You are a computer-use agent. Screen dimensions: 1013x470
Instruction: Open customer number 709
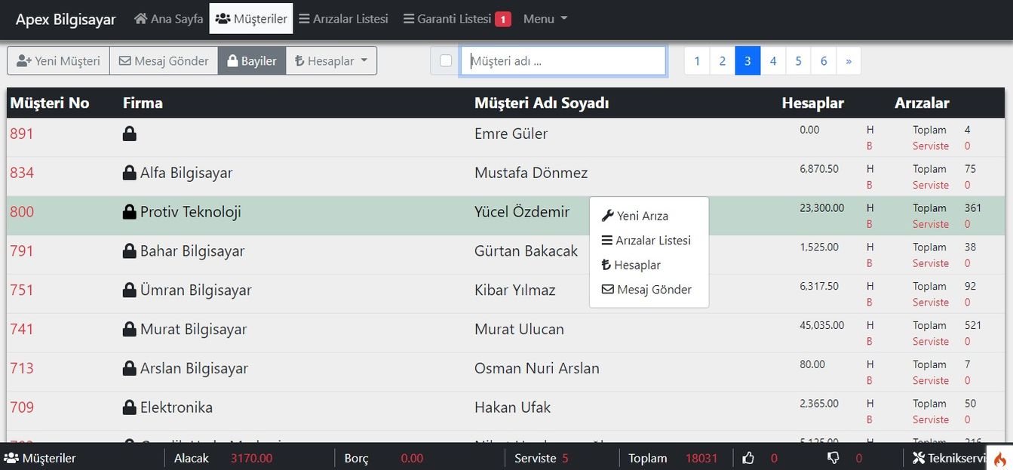(x=22, y=407)
